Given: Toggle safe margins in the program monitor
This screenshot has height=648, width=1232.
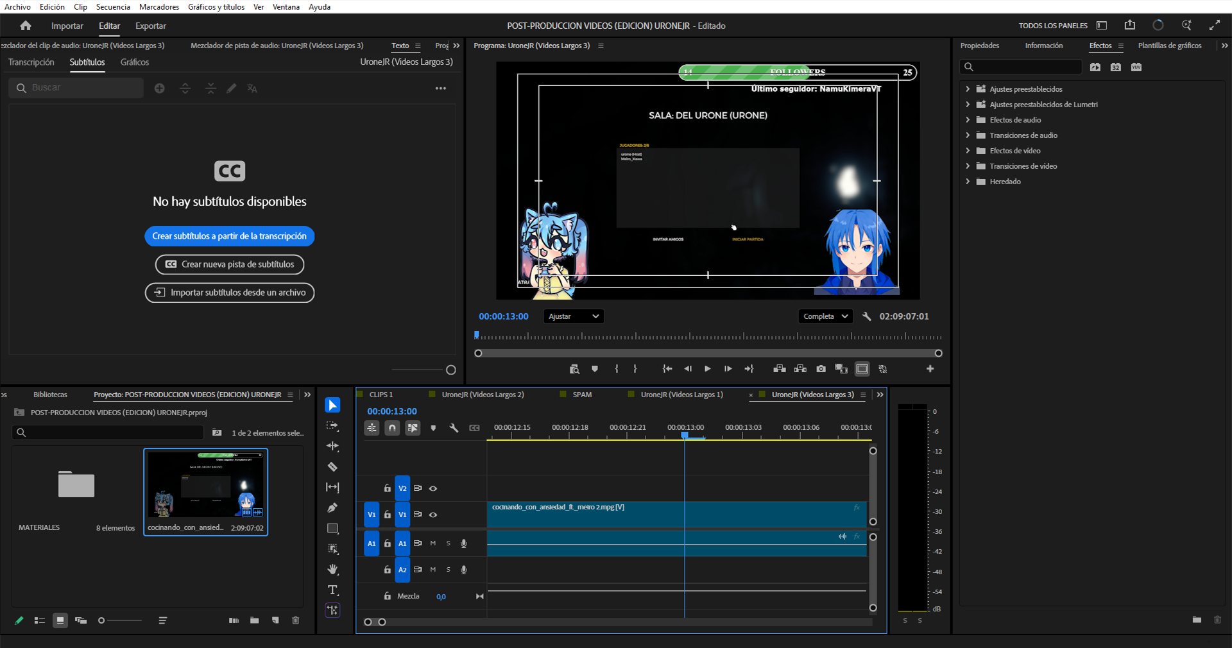Looking at the screenshot, I should (x=862, y=369).
